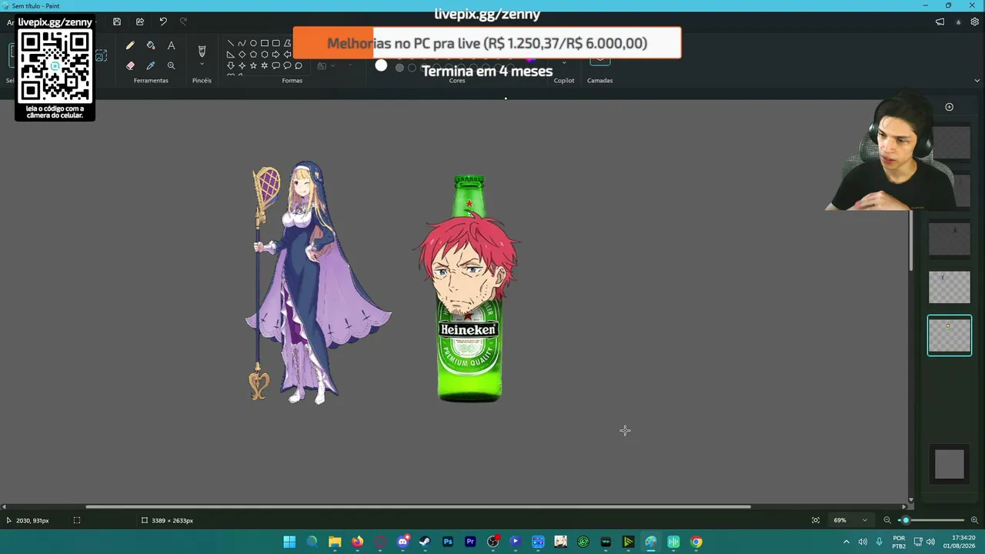985x554 pixels.
Task: Select the Pencil tool
Action: point(130,46)
